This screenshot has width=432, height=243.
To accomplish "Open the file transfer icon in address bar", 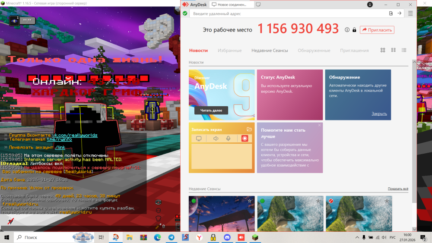I will tap(391, 13).
